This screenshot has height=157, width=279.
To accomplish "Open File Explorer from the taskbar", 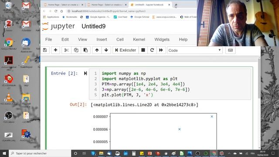I will 101,153.
